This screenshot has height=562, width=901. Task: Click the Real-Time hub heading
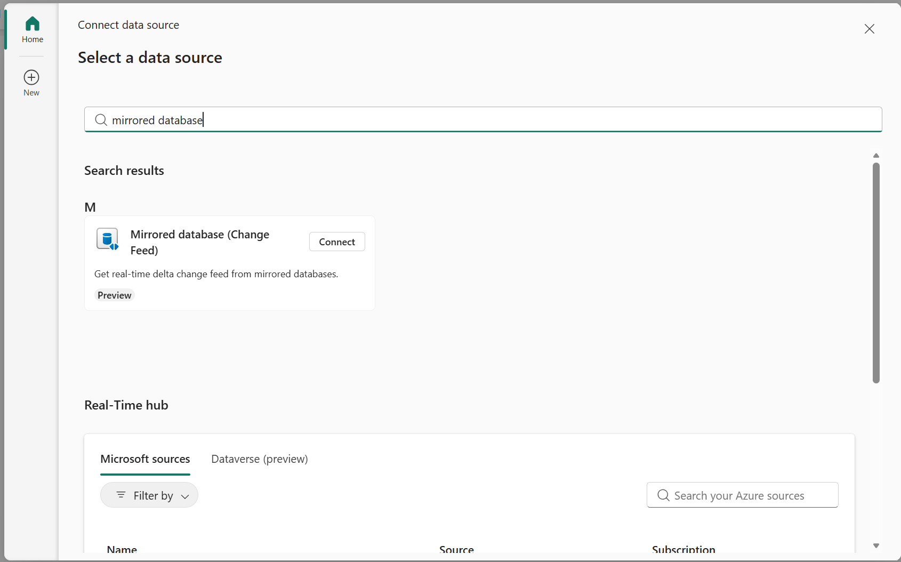[126, 405]
